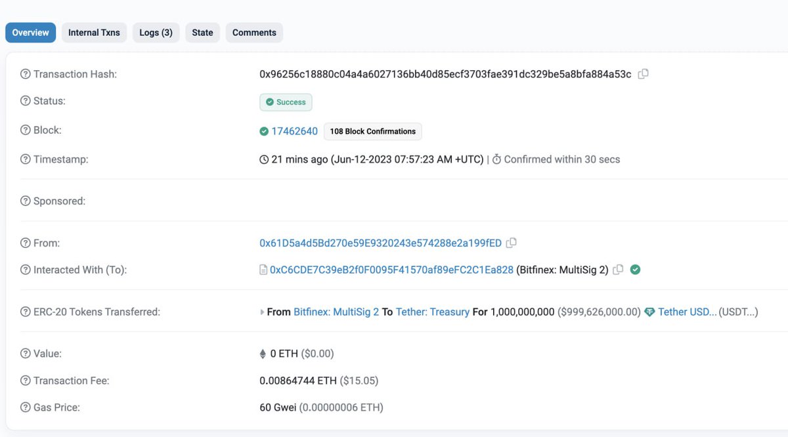Open Tether USD token link
Image resolution: width=788 pixels, height=437 pixels.
688,312
